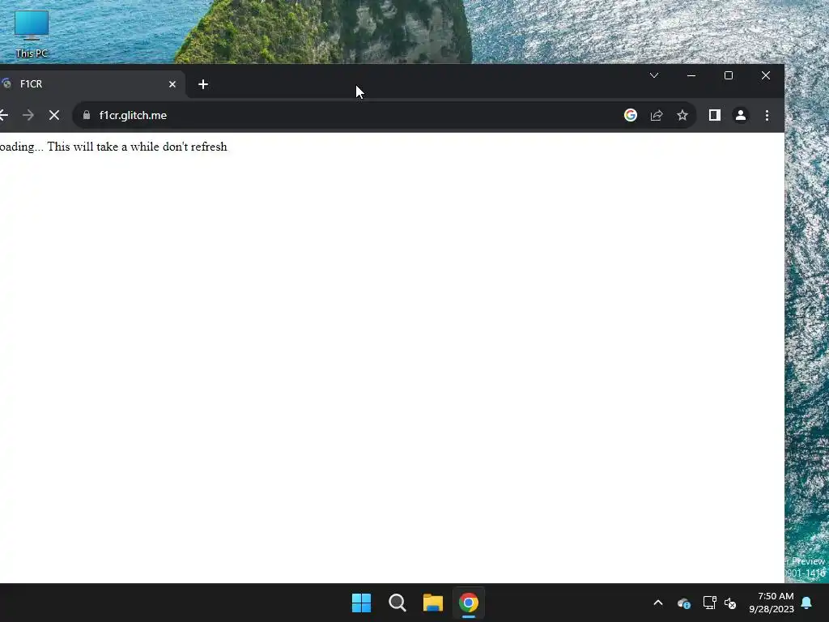Open the notification bell

pos(807,603)
